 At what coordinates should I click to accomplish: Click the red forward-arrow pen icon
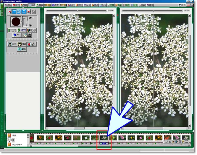pos(29,12)
